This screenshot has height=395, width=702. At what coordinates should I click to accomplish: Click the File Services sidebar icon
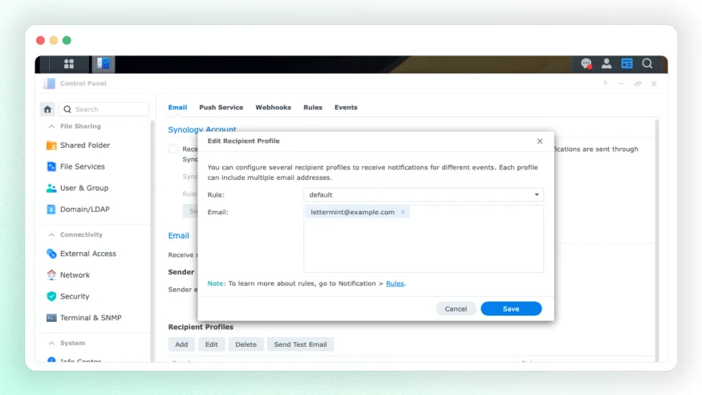[x=51, y=167]
